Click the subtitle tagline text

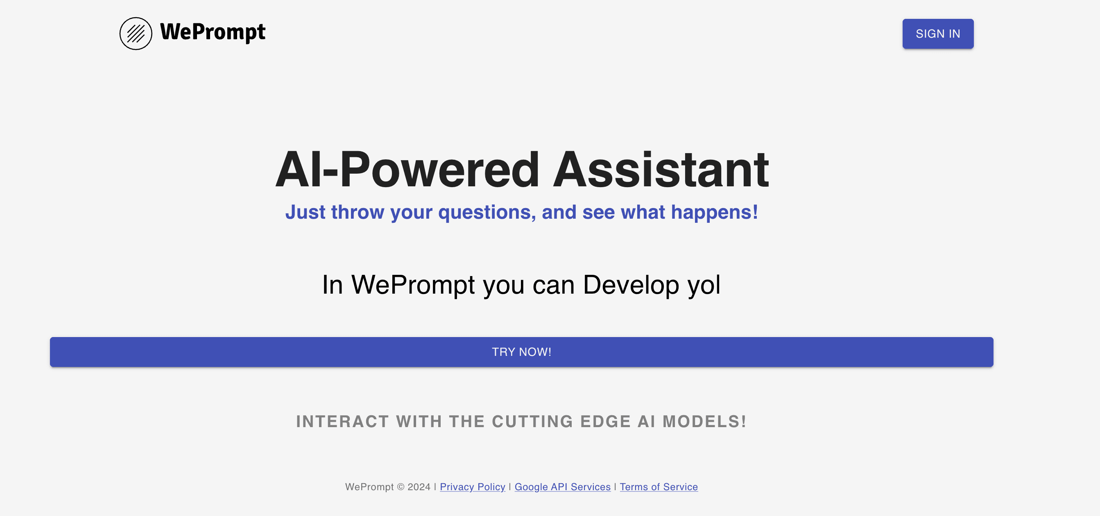click(522, 213)
